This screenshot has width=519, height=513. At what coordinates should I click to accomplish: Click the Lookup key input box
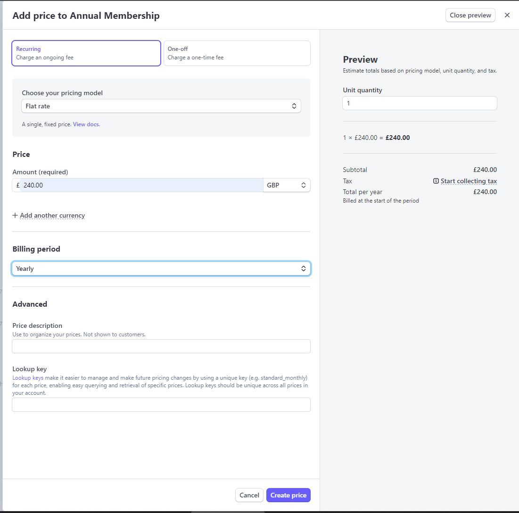point(161,405)
